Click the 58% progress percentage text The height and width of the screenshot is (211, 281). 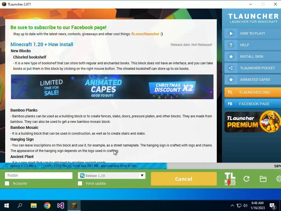click(277, 166)
